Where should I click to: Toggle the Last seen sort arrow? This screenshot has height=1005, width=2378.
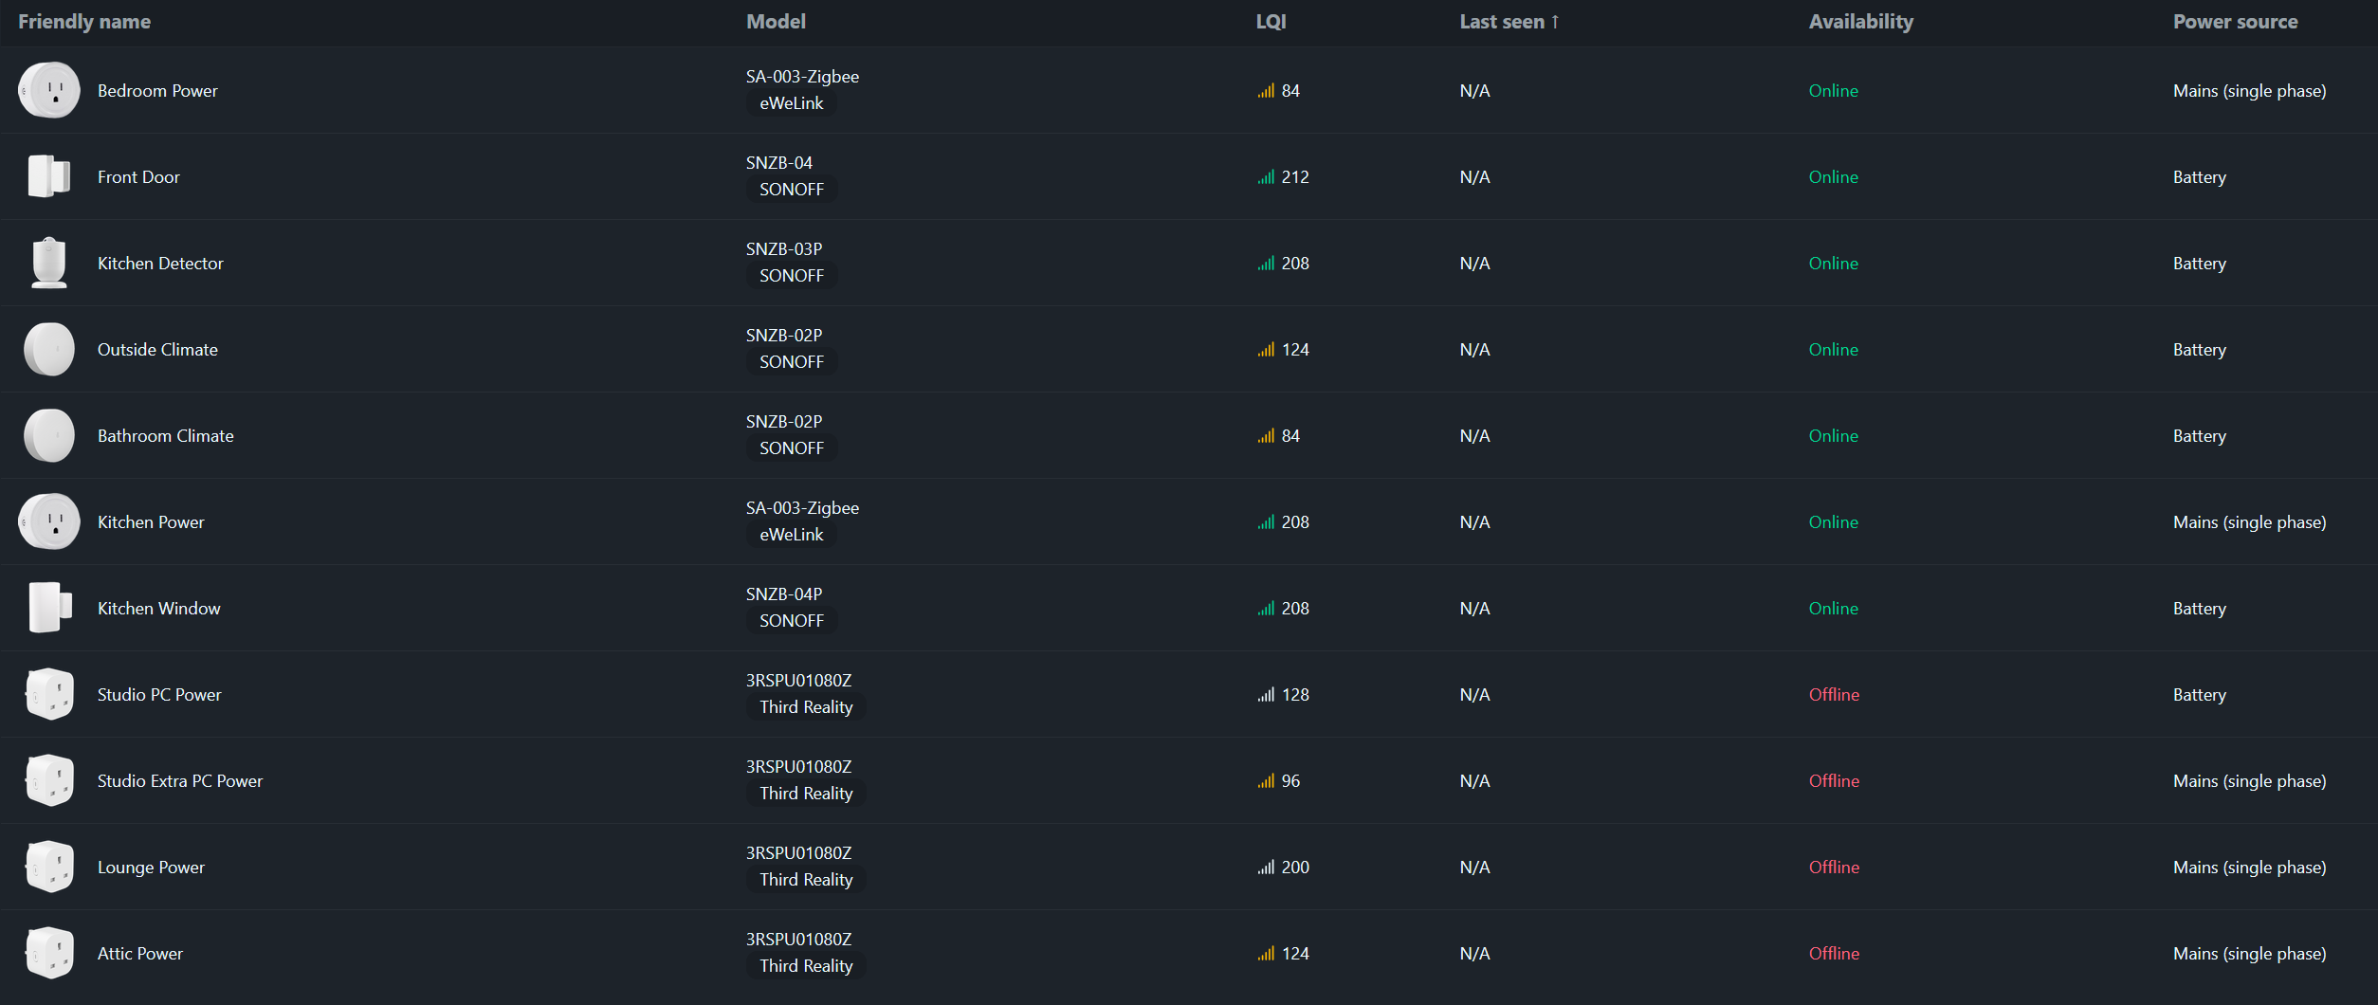[x=1555, y=22]
